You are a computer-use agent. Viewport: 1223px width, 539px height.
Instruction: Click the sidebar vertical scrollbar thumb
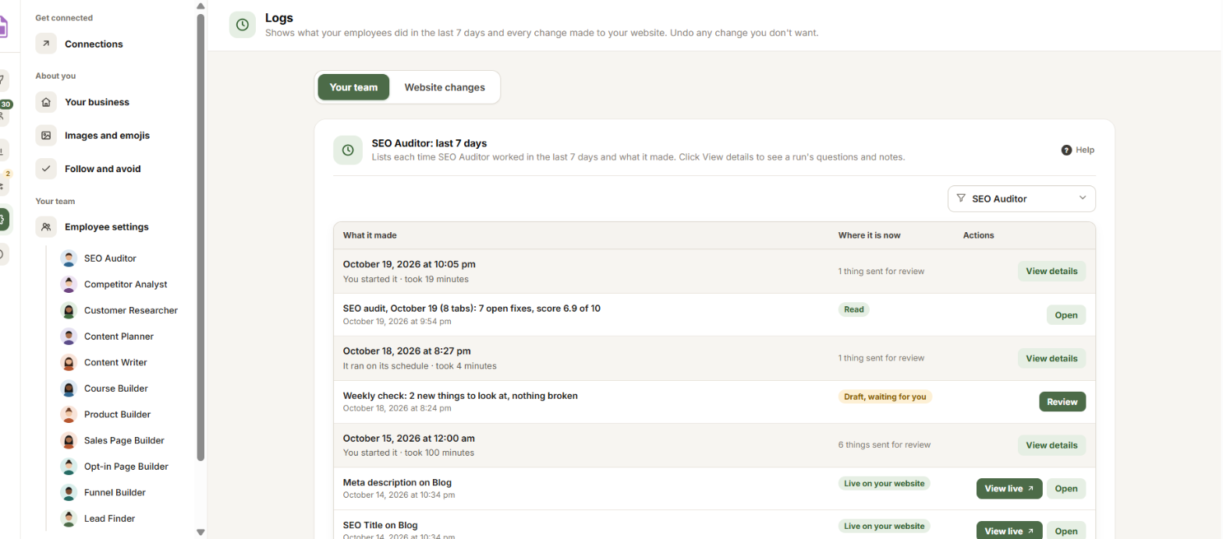coord(200,236)
